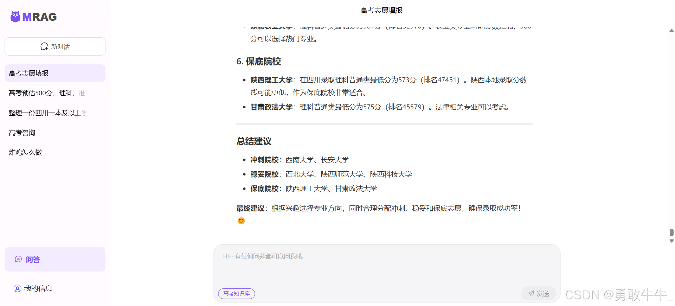
Task: Start a new conversation with 新对话 button
Action: [x=55, y=46]
